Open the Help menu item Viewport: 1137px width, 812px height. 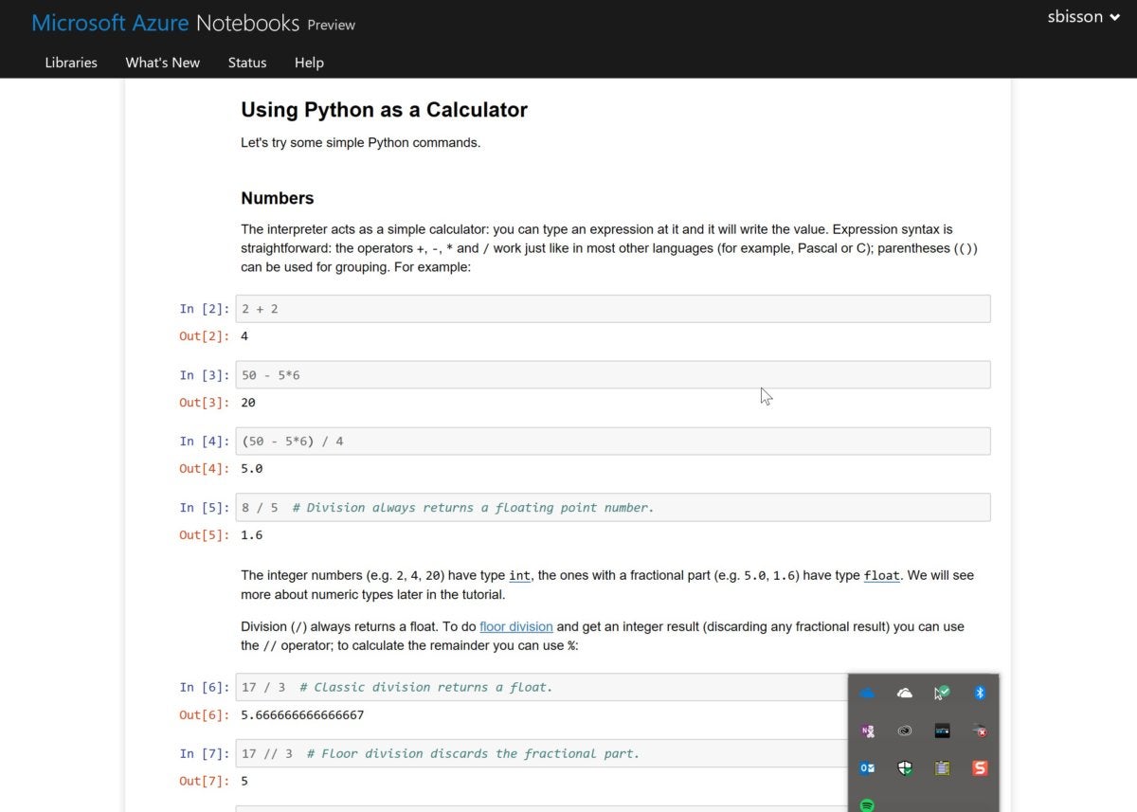pyautogui.click(x=309, y=63)
